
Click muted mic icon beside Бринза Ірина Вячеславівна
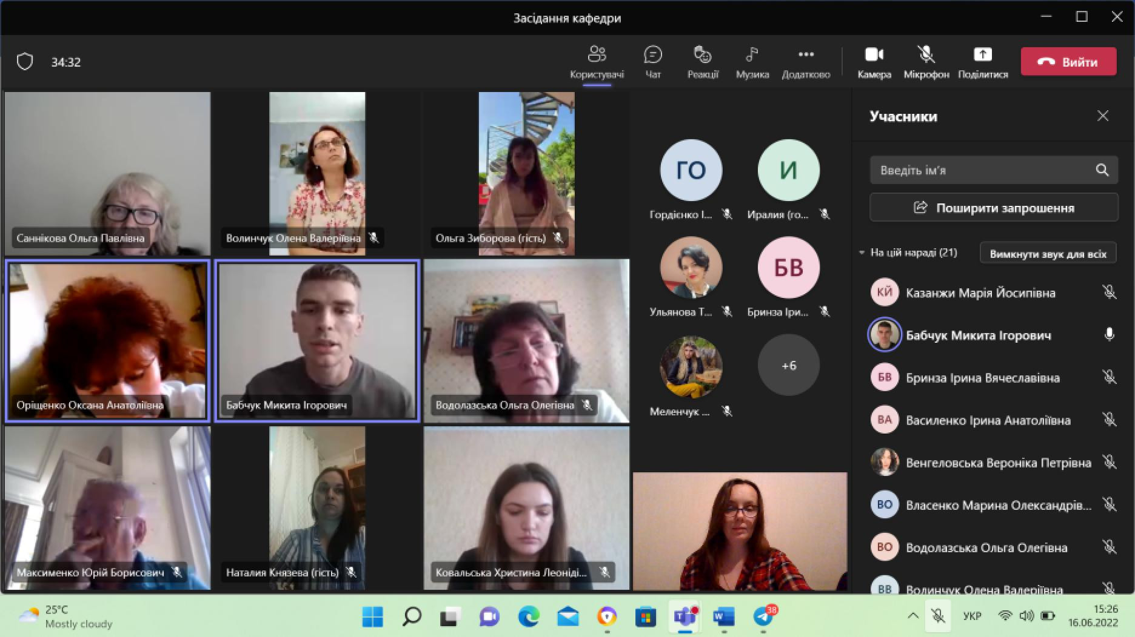(1109, 378)
